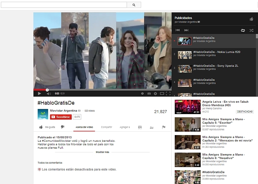Click the comments disabled notice icon
258x184 pixels.
[x=39, y=169]
